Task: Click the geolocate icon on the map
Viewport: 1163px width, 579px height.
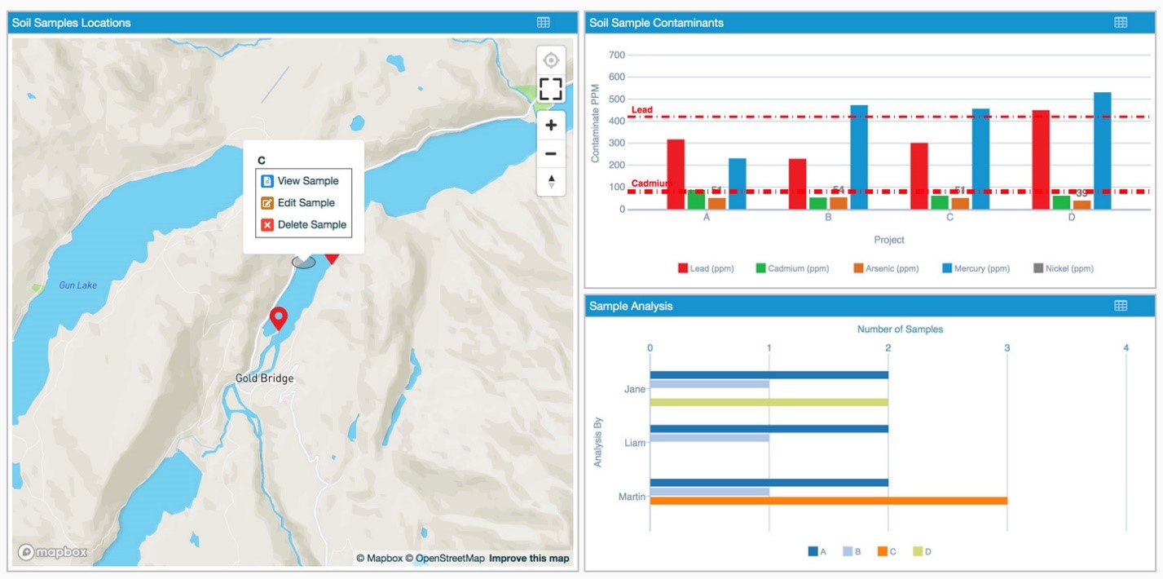Action: (x=551, y=61)
